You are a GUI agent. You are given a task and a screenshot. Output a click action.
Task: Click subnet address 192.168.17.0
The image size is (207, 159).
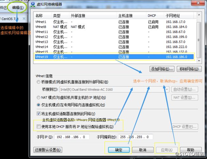pos(175,22)
